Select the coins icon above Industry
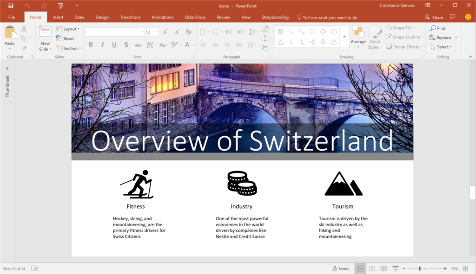 click(x=242, y=183)
